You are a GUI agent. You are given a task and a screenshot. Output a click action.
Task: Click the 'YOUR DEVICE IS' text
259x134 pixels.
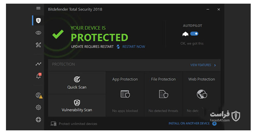88,28
